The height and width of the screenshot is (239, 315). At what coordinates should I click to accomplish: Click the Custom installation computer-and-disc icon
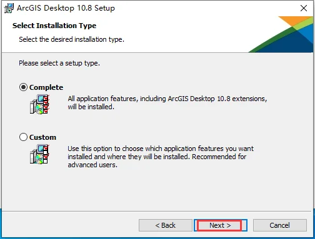coord(39,154)
